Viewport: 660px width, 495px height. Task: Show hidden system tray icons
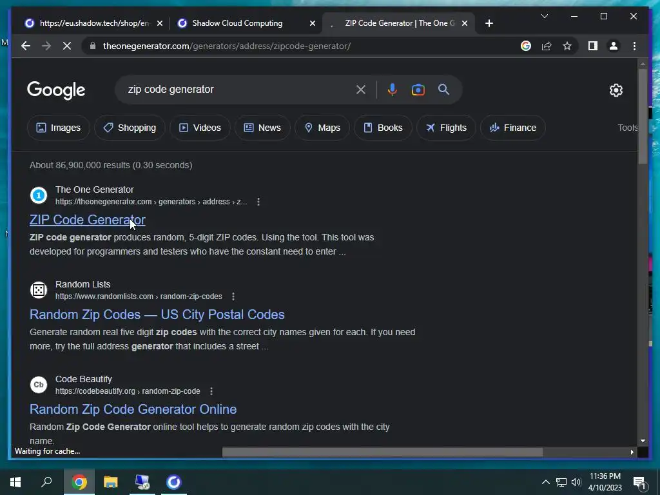[545, 482]
